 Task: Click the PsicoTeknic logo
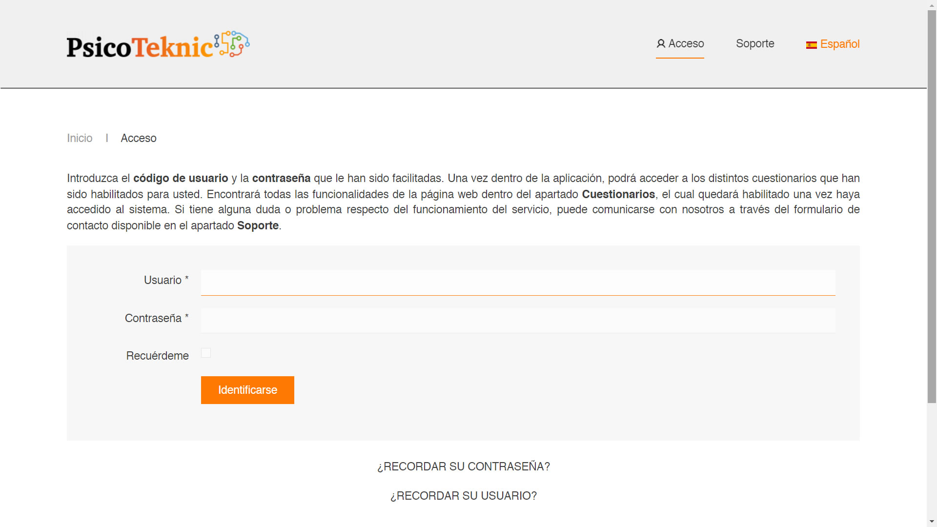click(141, 46)
